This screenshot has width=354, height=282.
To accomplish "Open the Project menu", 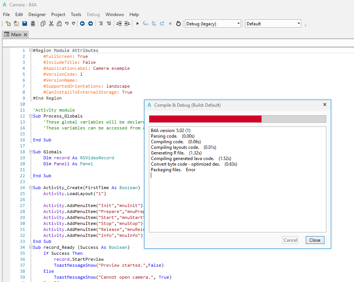I will tap(58, 15).
